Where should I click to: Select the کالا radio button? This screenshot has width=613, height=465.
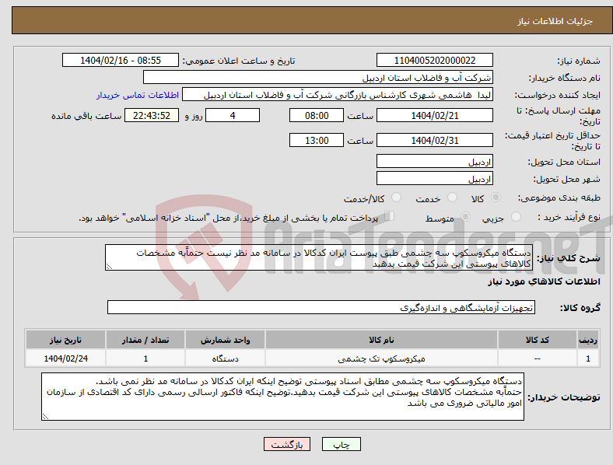(496, 198)
